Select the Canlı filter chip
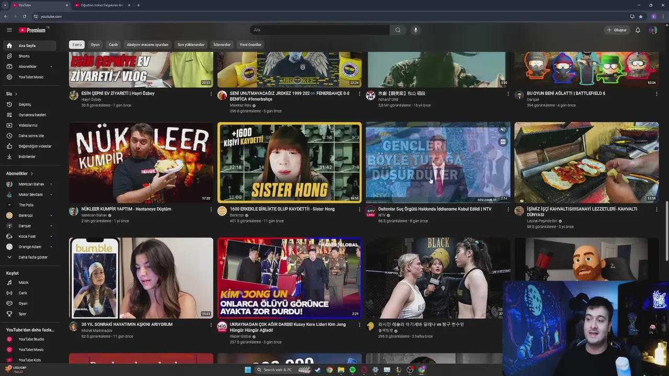The width and height of the screenshot is (669, 376). pyautogui.click(x=113, y=45)
